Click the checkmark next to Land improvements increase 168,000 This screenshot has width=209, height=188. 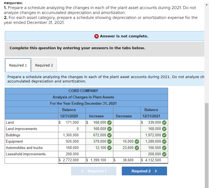tap(109, 129)
